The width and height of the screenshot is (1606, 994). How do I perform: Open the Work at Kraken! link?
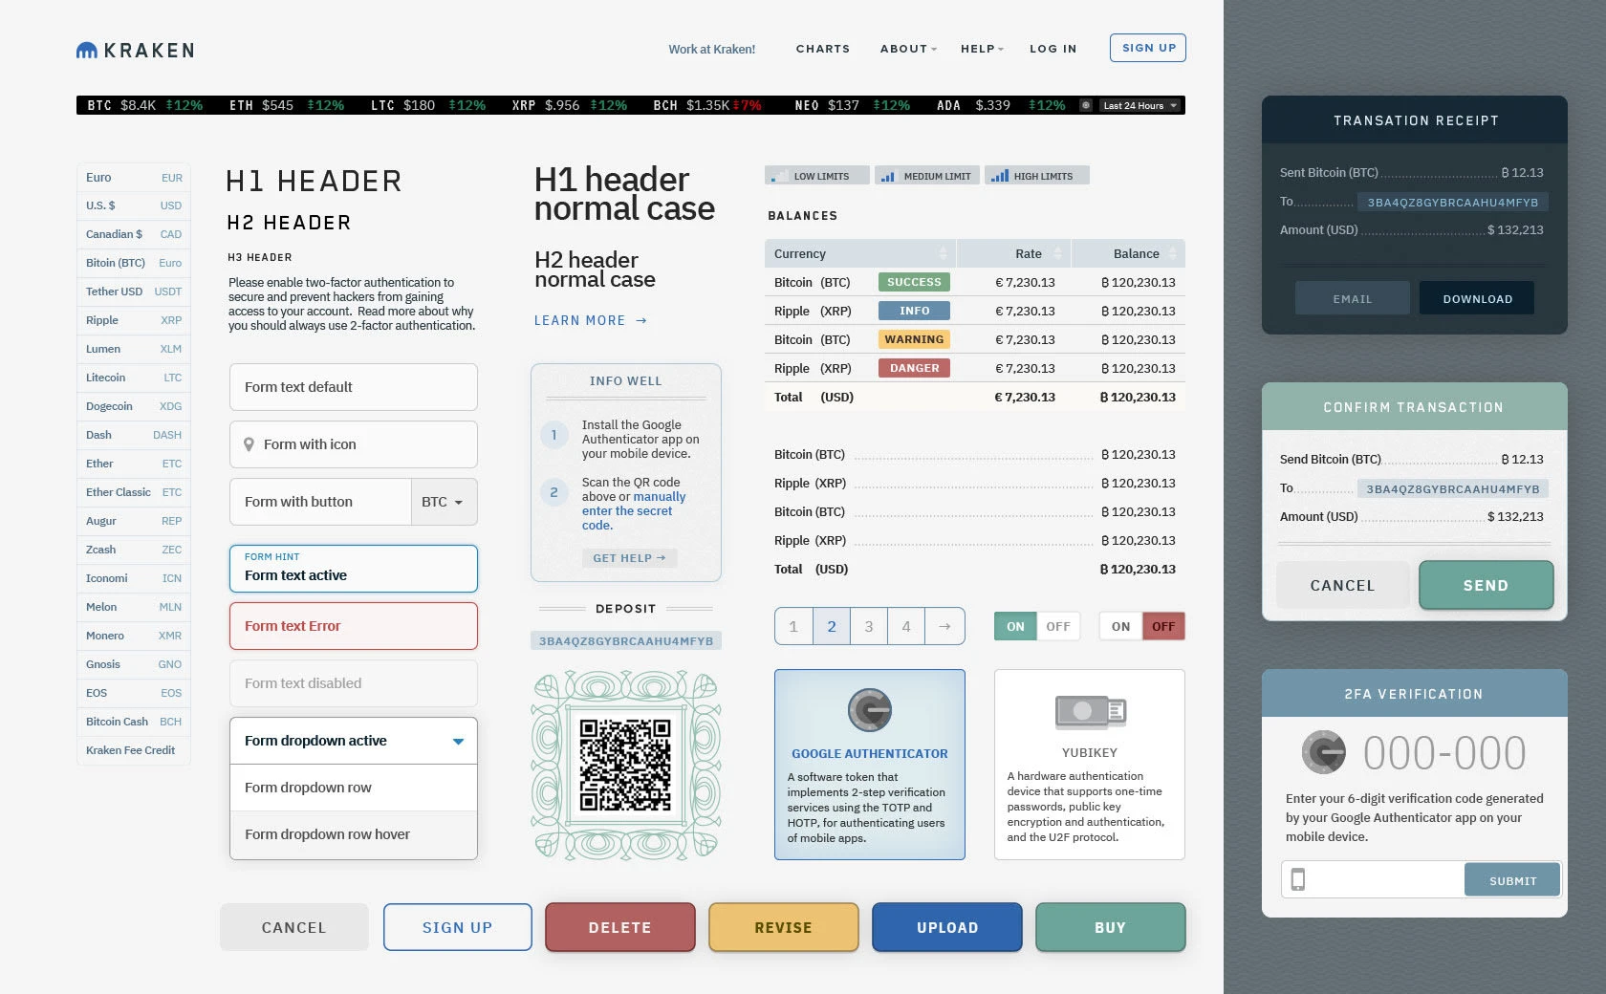click(x=712, y=49)
